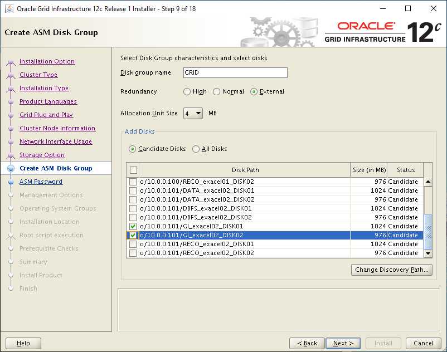Select High redundancy radio button
This screenshot has width=447, height=352.
[187, 92]
